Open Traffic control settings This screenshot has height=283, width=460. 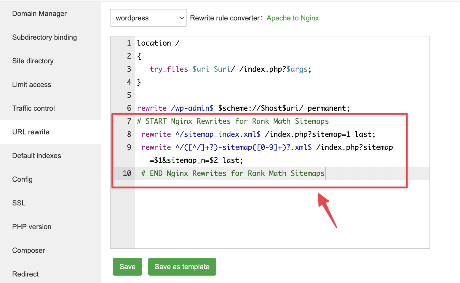click(33, 108)
